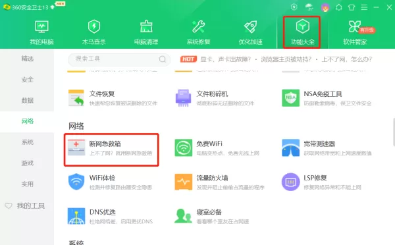
Task: Open the LSP修复 purple icon
Action: tap(291, 182)
